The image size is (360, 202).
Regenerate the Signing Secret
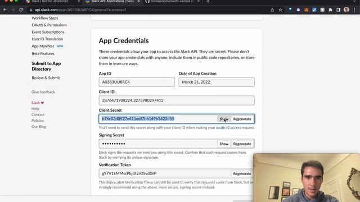(x=242, y=144)
